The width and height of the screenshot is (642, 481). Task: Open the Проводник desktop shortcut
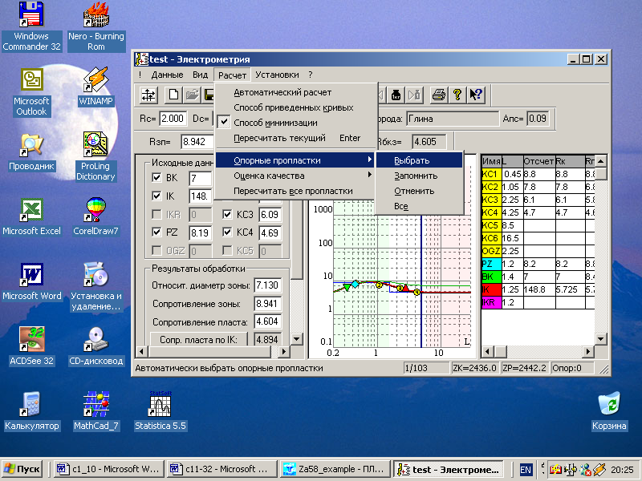31,152
